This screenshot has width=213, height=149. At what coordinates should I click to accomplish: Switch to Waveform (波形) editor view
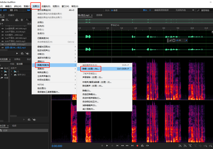4,10
